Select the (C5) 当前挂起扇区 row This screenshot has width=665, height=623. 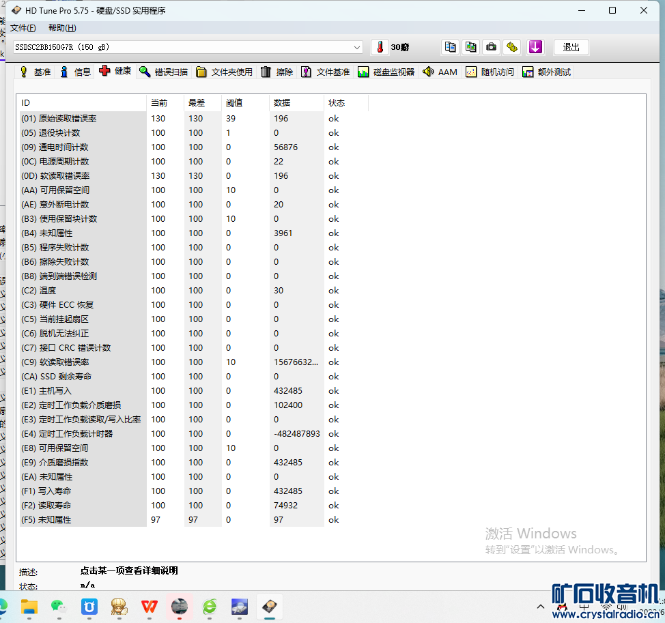194,319
